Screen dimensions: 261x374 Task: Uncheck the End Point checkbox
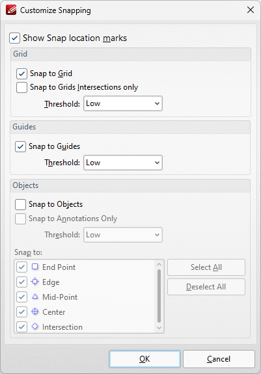[21, 267]
